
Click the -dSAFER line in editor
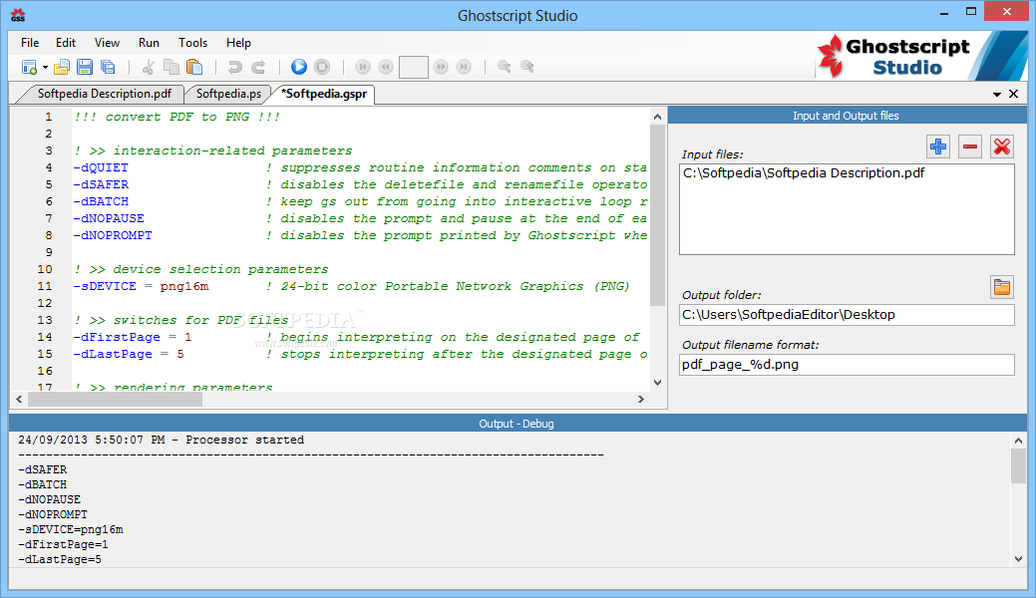coord(360,184)
